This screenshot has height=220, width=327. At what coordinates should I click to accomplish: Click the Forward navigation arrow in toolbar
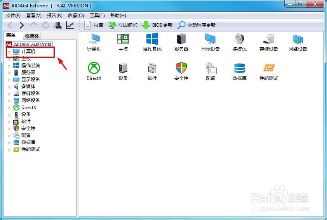click(21, 25)
